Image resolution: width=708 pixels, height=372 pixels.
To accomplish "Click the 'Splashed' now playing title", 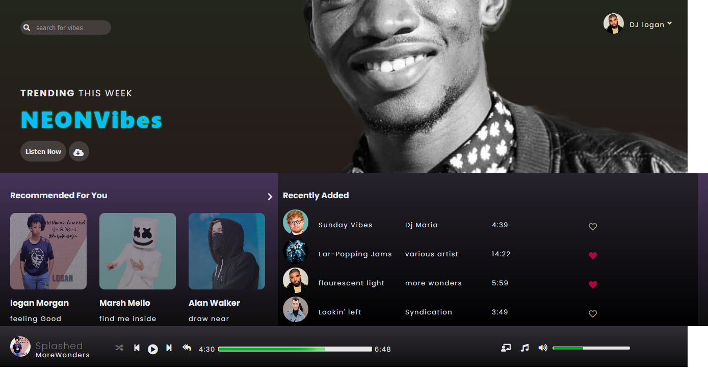I will pos(59,346).
